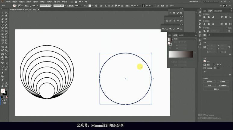This screenshot has height=130, width=233.
Task: Select the Scale tool
Action: point(6,31)
